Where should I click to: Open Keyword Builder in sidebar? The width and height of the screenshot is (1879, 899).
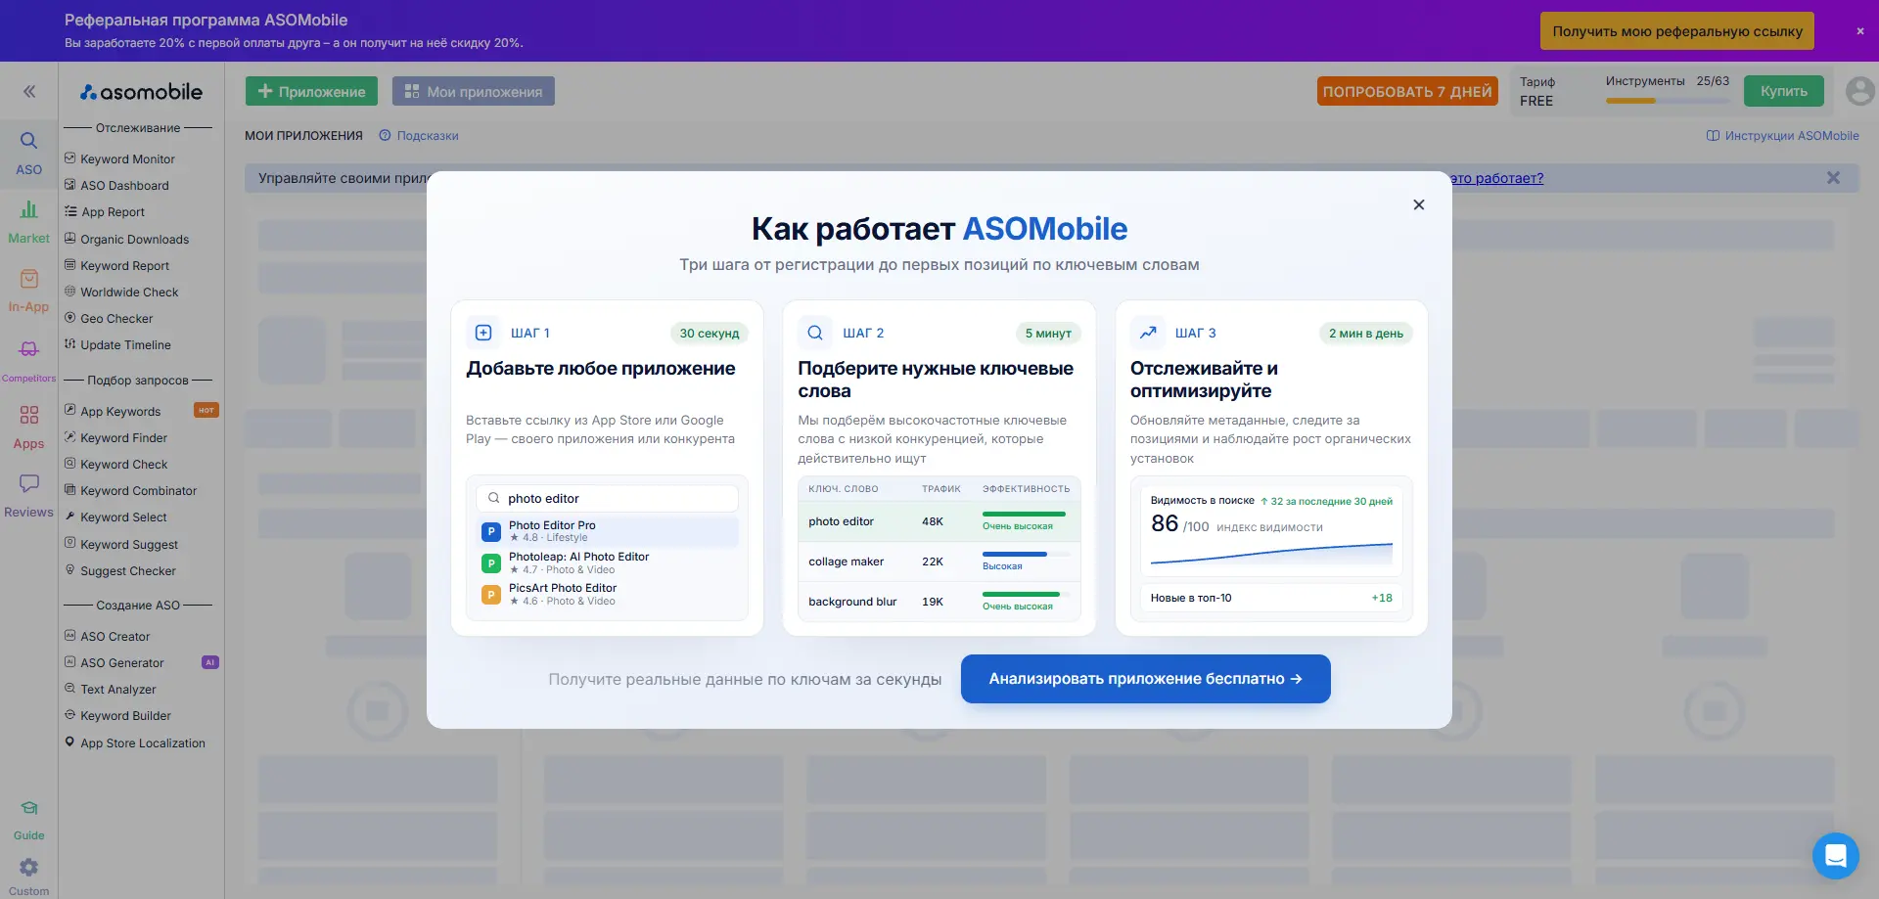[x=125, y=715]
